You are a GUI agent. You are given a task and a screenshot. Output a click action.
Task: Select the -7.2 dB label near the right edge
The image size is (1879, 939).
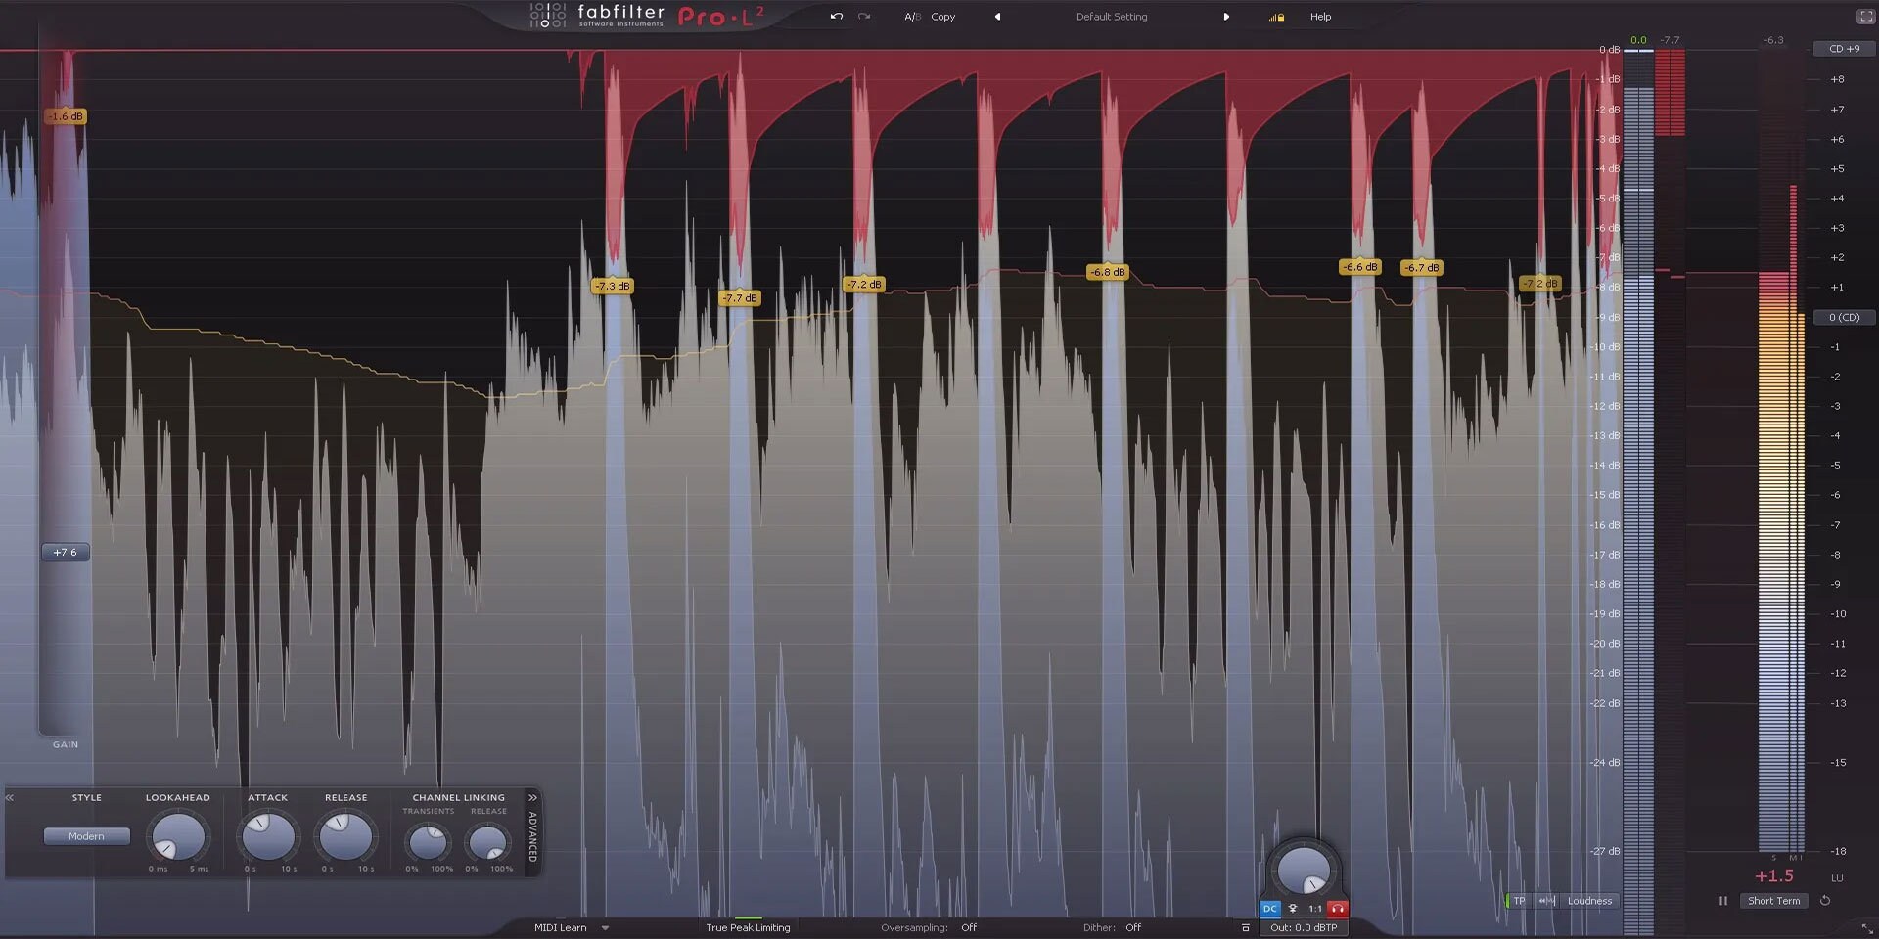[1540, 284]
